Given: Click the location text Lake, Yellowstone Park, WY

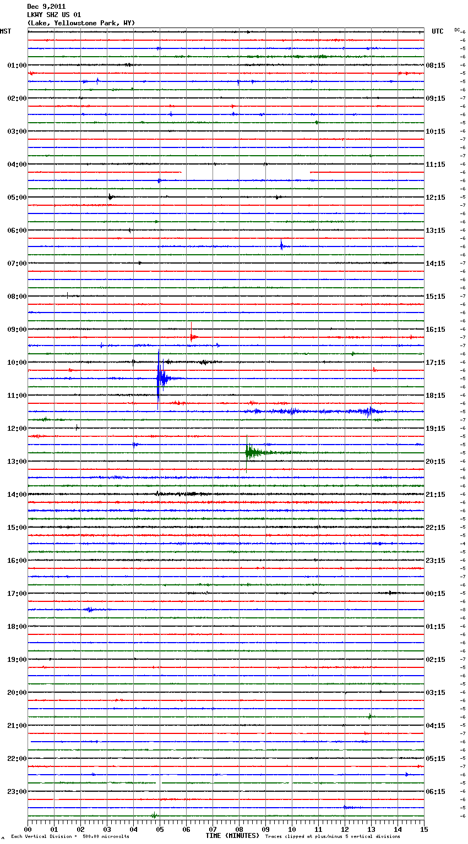Looking at the screenshot, I should [81, 23].
